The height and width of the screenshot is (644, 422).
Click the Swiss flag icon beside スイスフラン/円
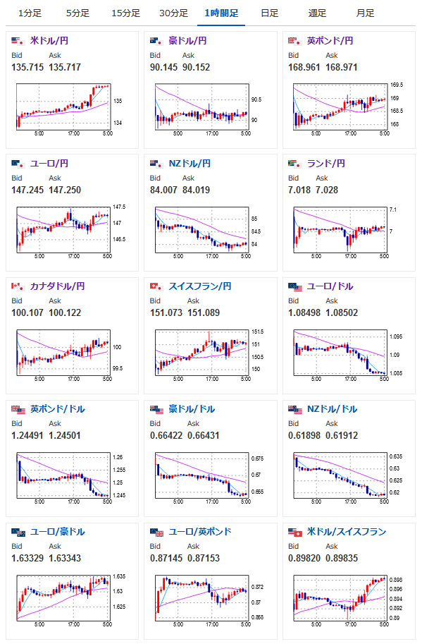156,286
